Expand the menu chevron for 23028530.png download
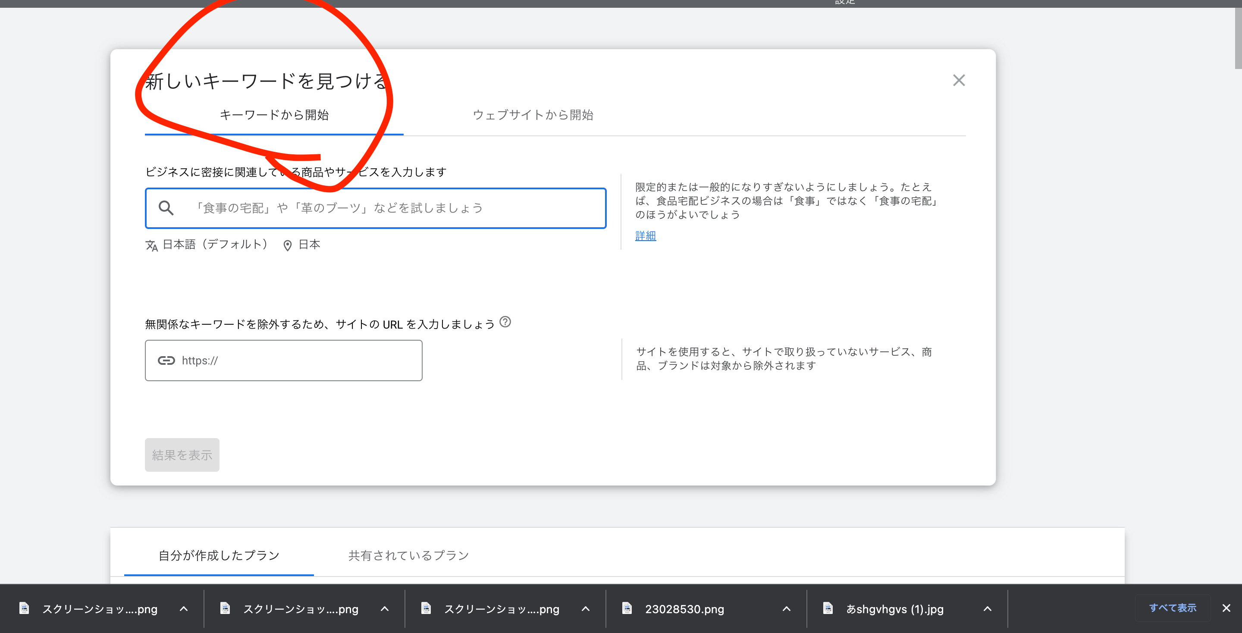Screen dimensions: 1242x633 point(786,609)
